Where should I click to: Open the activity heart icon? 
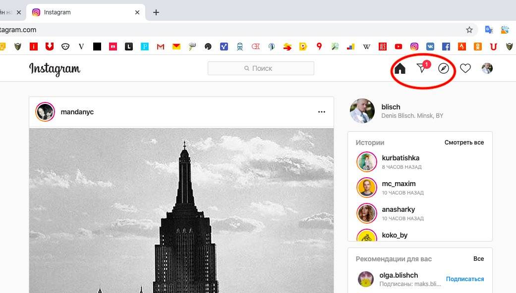point(465,68)
